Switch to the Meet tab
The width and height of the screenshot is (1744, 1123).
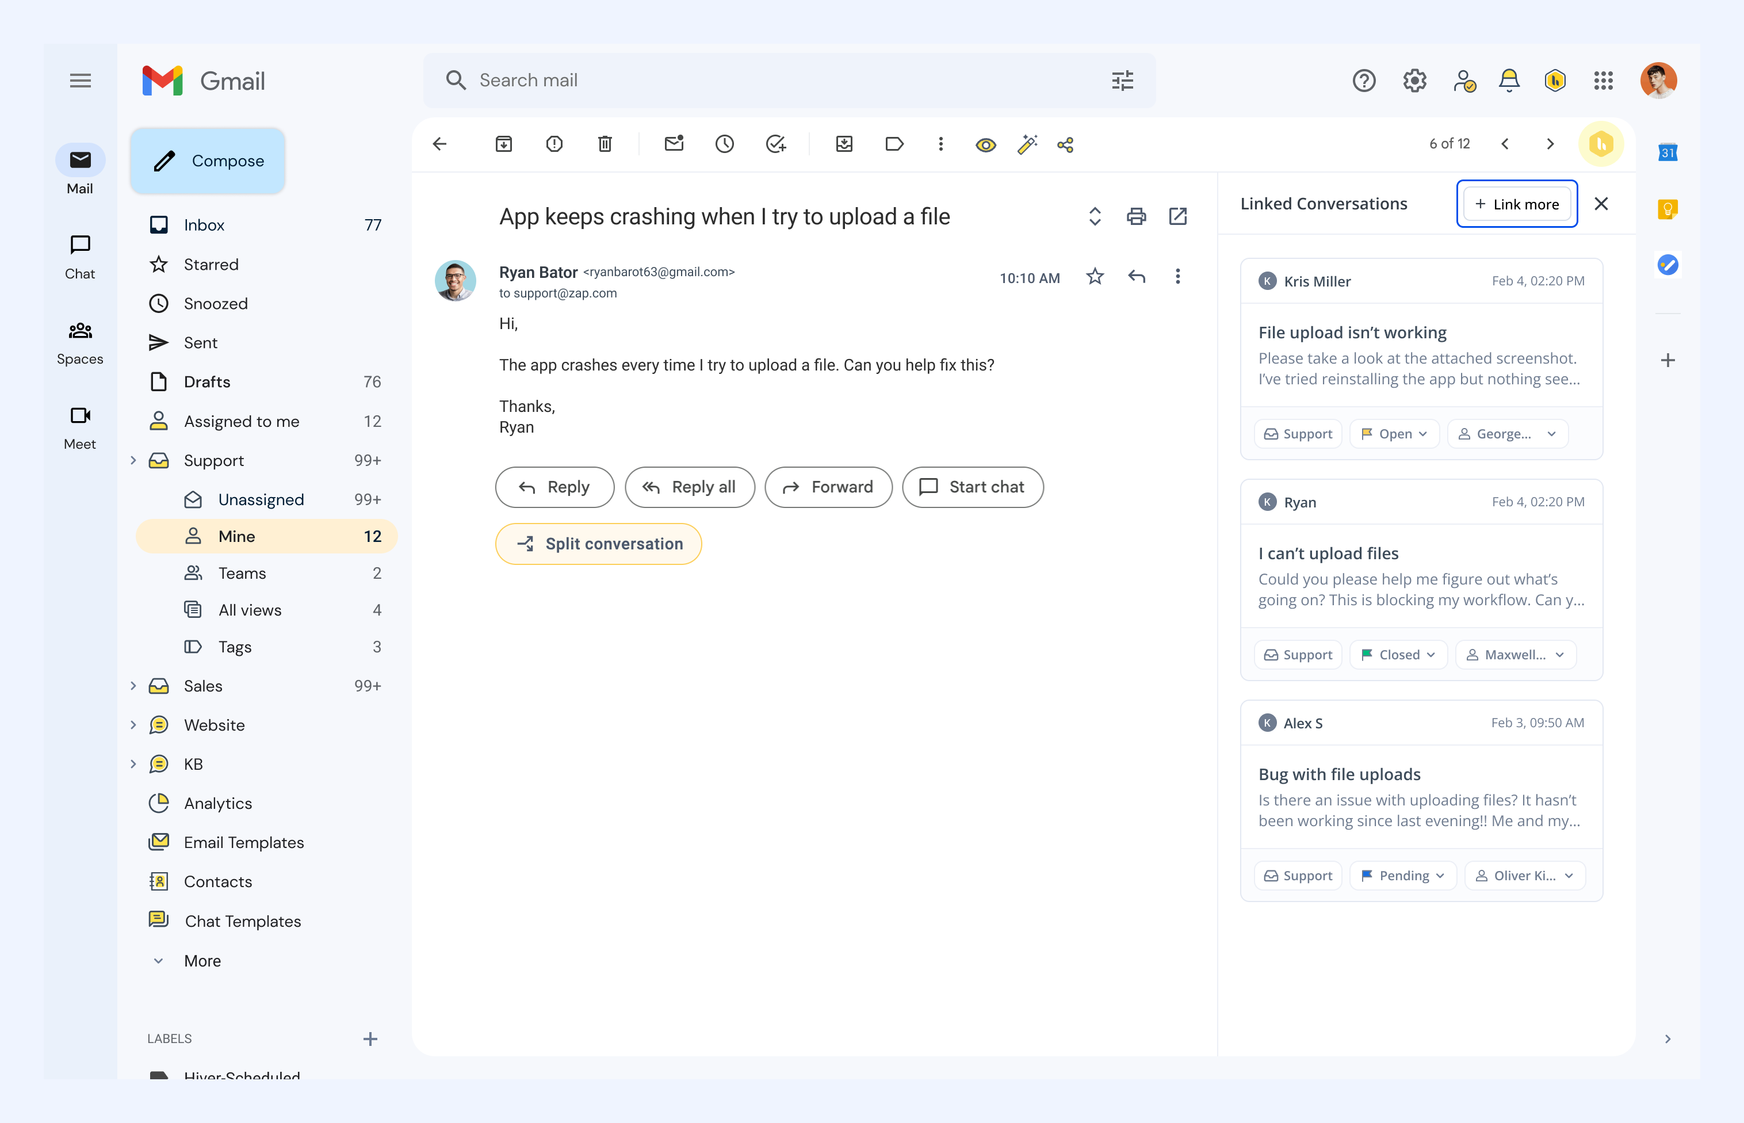click(80, 427)
